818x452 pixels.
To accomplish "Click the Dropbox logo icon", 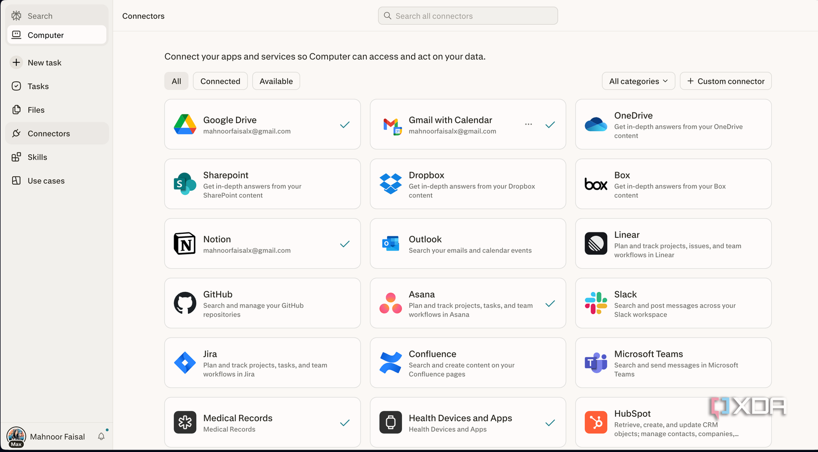I will pos(391,184).
